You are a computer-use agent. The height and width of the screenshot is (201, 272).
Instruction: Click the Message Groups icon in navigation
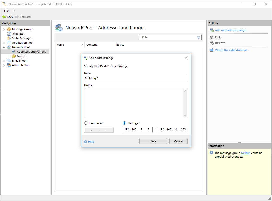pyautogui.click(x=9, y=29)
